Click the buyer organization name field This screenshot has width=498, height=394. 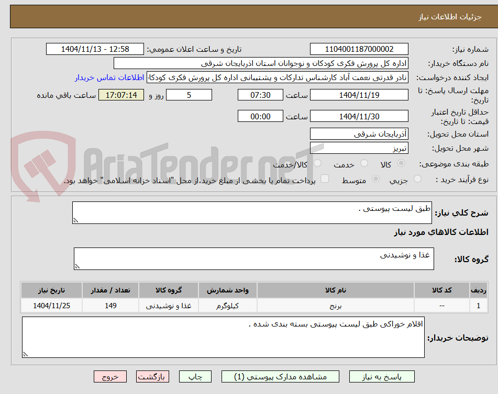point(261,63)
